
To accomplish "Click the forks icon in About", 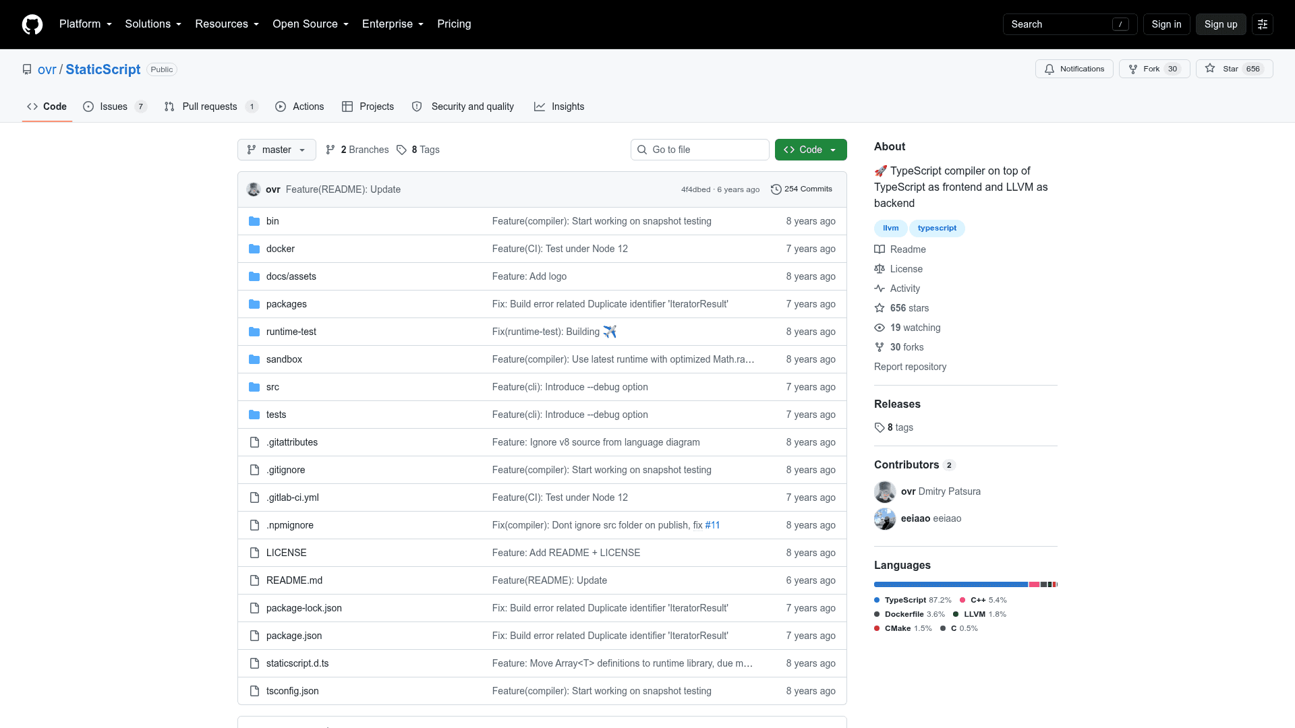I will coord(880,347).
